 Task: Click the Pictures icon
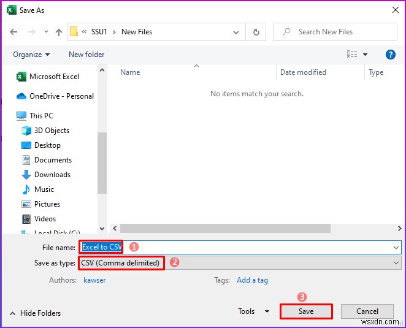tap(26, 204)
